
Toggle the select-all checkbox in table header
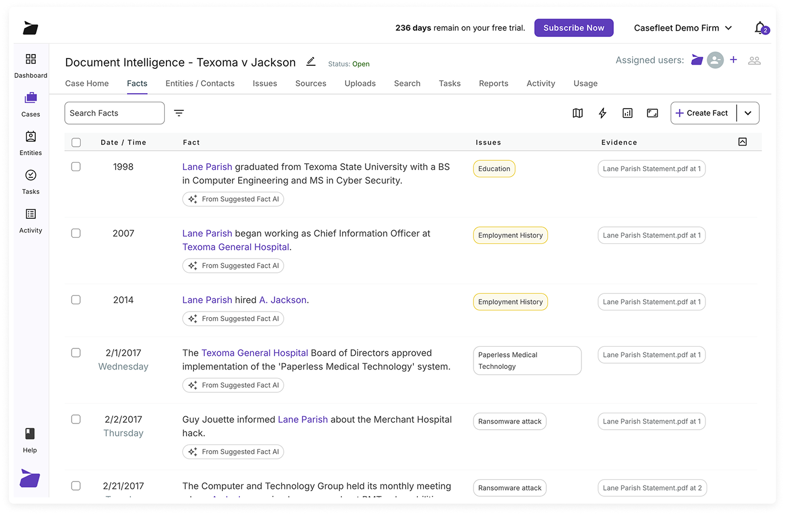tap(76, 143)
